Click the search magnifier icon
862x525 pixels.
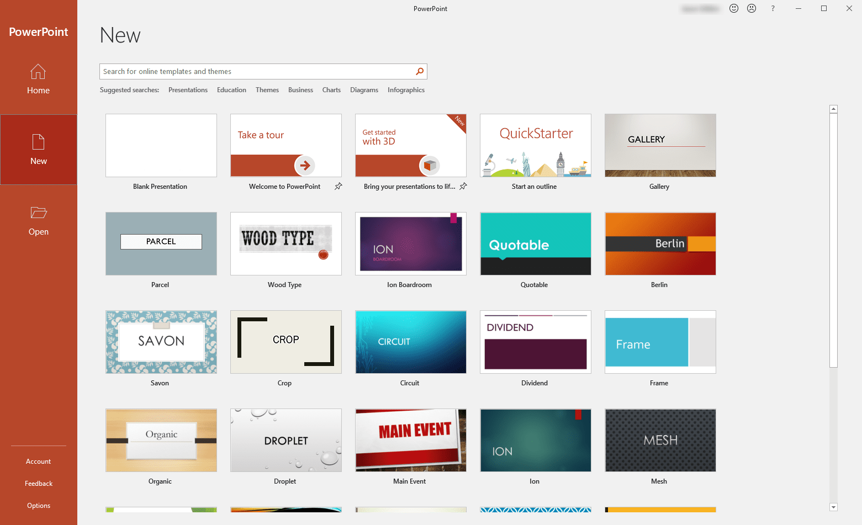click(x=419, y=71)
